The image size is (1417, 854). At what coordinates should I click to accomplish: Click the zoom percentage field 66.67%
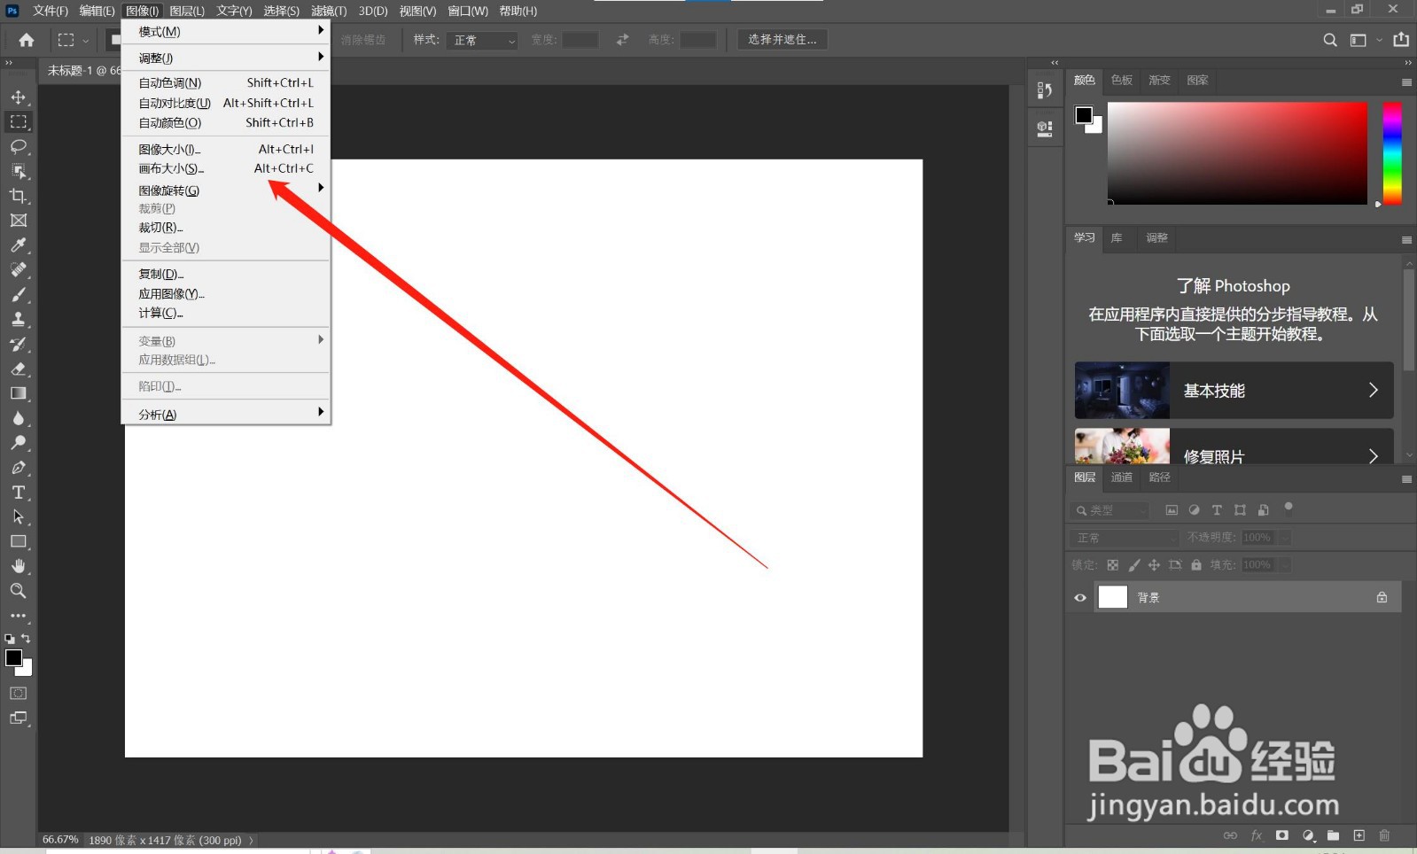(x=60, y=840)
